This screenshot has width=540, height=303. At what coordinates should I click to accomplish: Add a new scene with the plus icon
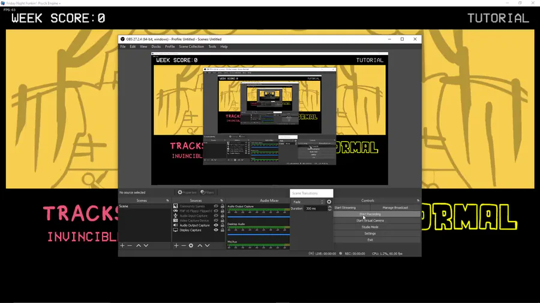point(122,246)
